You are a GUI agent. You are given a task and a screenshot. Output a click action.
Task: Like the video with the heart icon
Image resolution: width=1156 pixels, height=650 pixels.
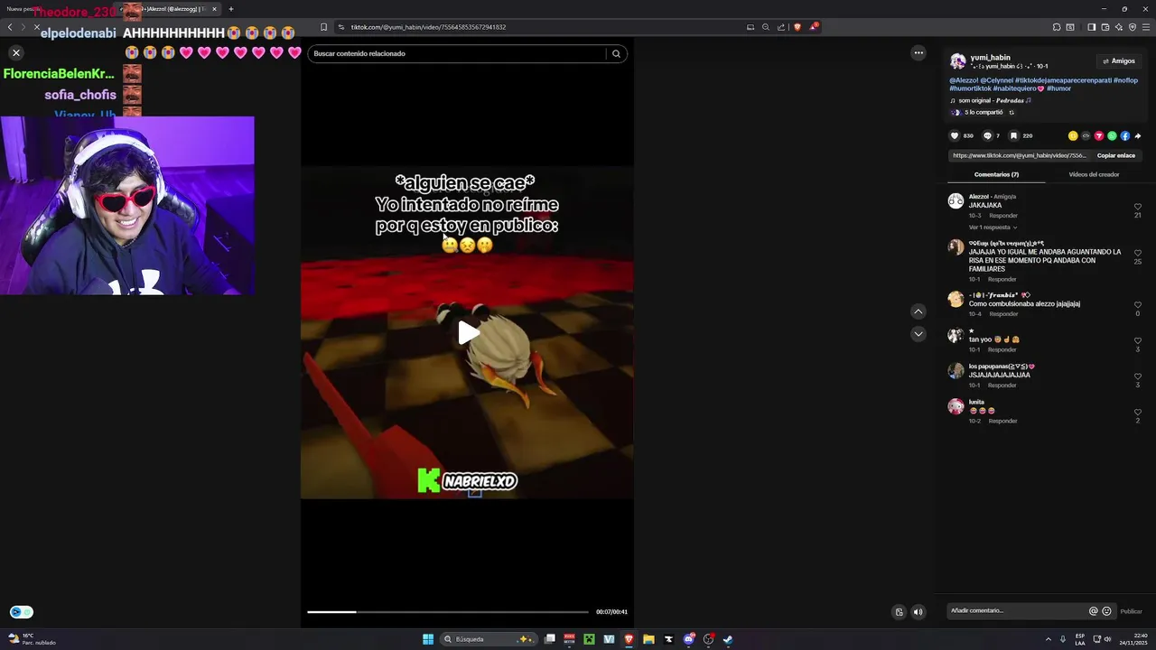[x=955, y=135]
